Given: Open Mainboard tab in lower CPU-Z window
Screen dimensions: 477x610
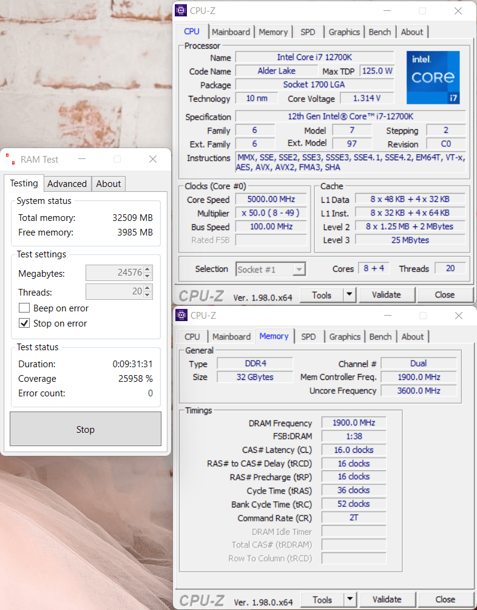Looking at the screenshot, I should tap(231, 336).
